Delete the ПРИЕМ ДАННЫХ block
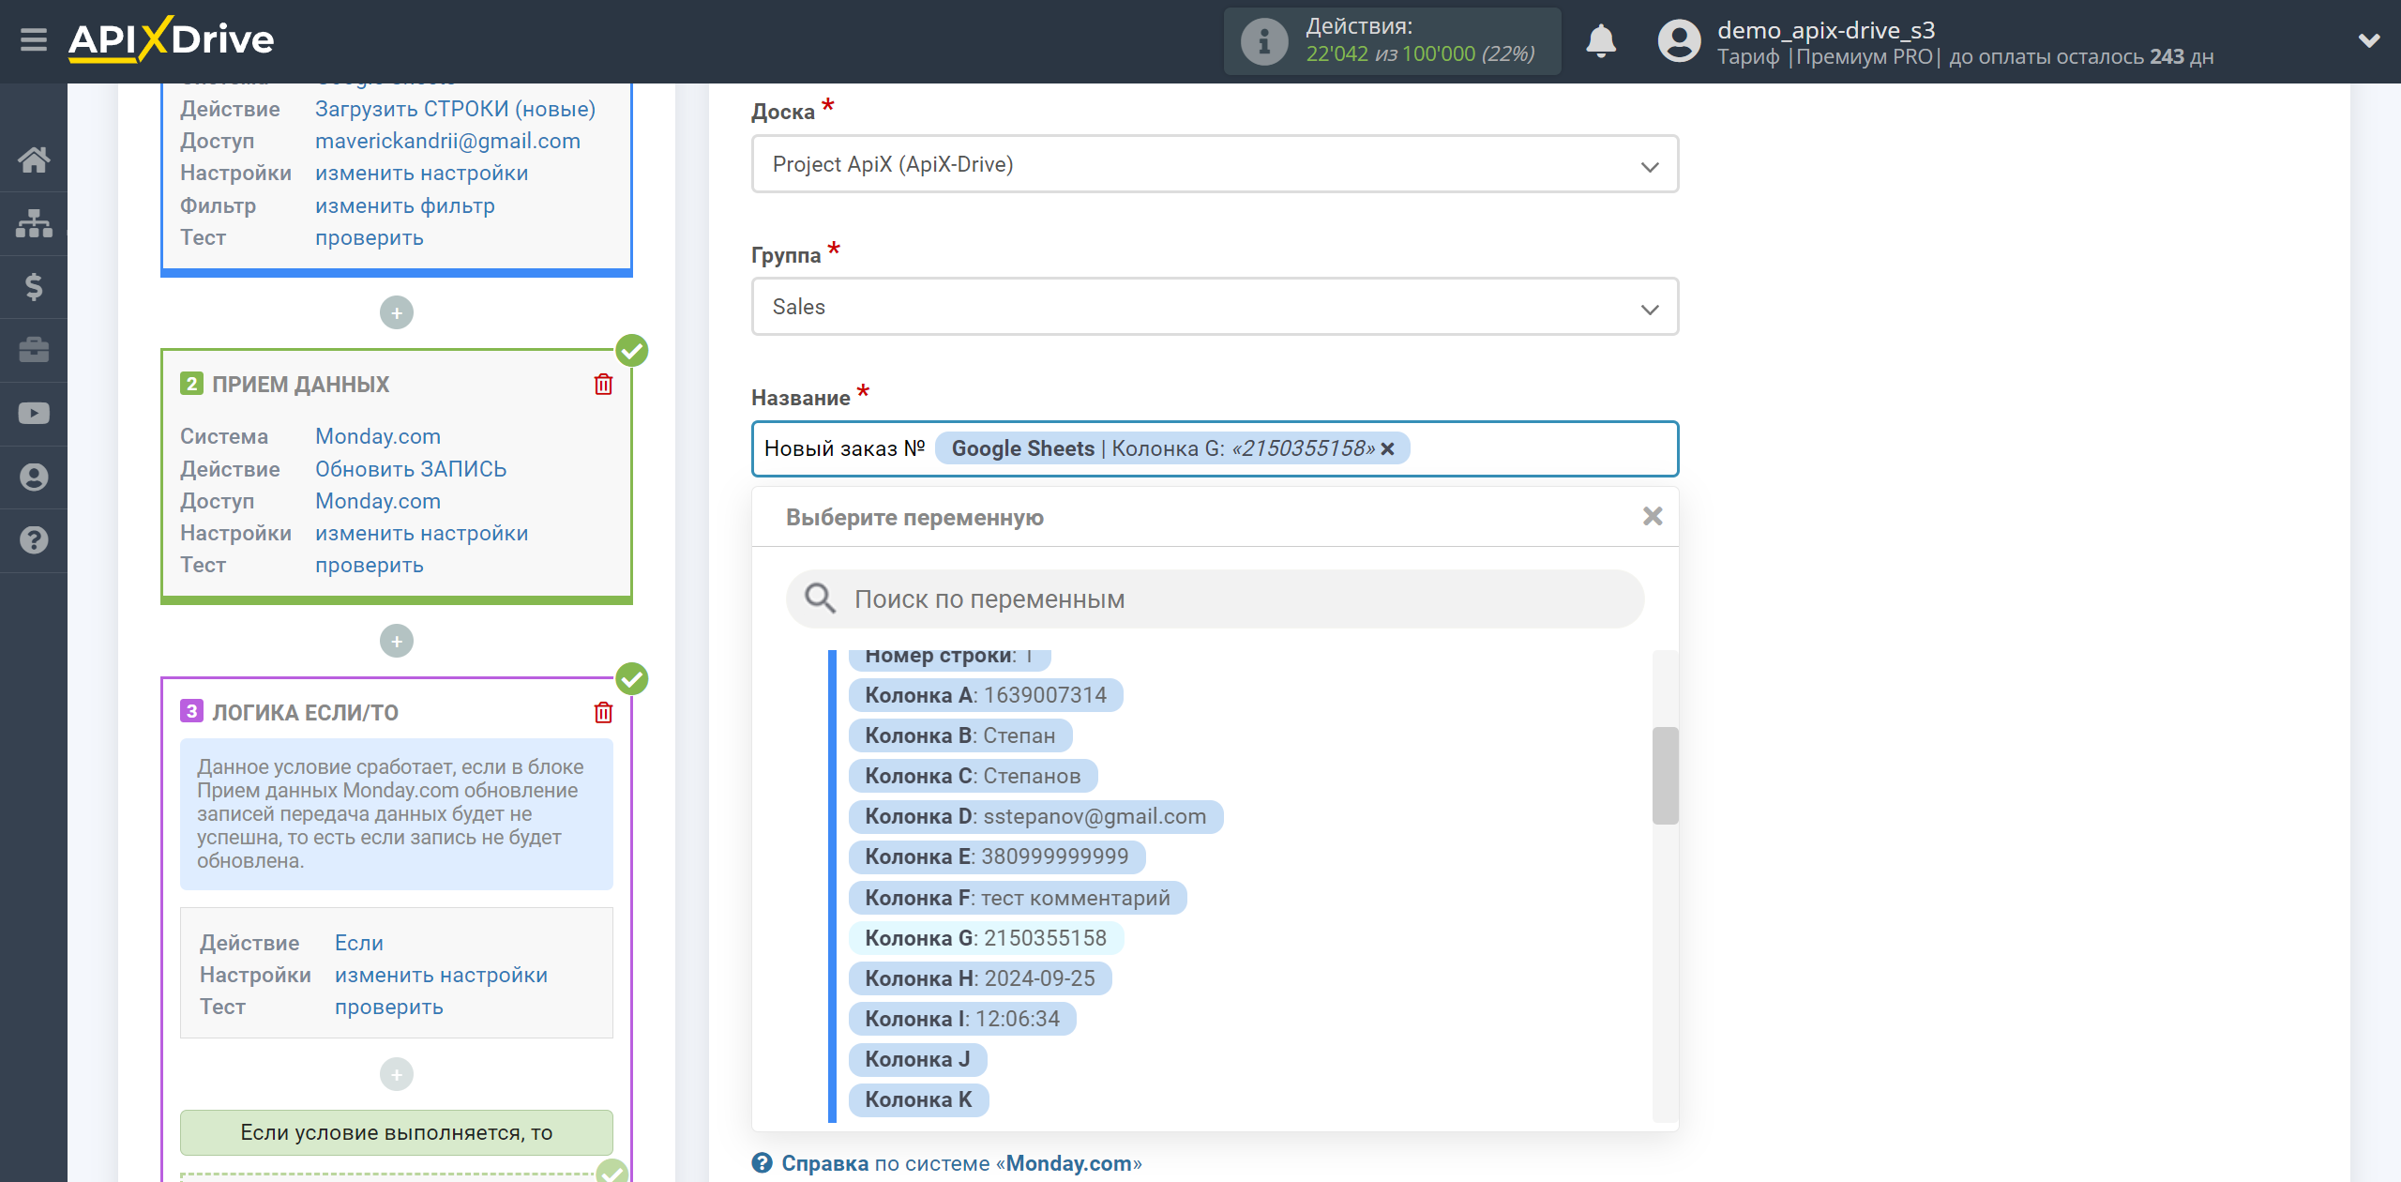 pos(603,385)
